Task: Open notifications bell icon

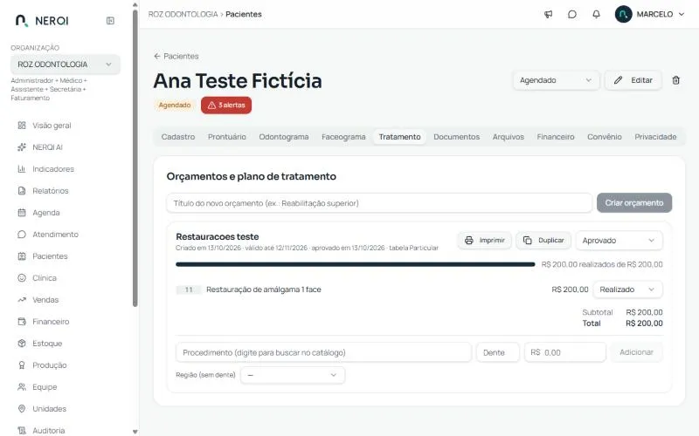Action: pos(596,14)
